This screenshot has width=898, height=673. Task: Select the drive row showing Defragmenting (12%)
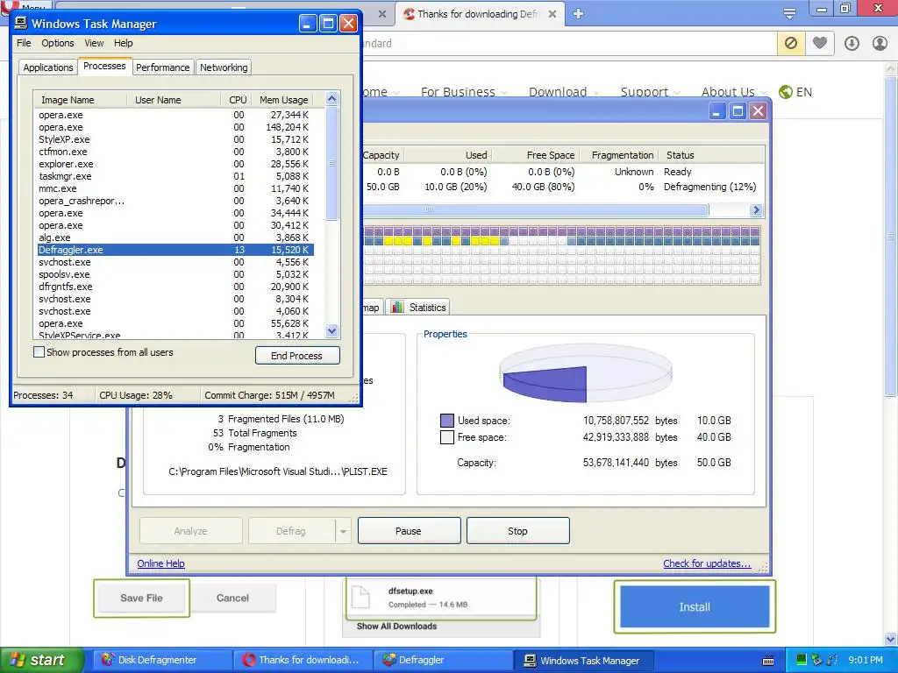[x=564, y=187]
